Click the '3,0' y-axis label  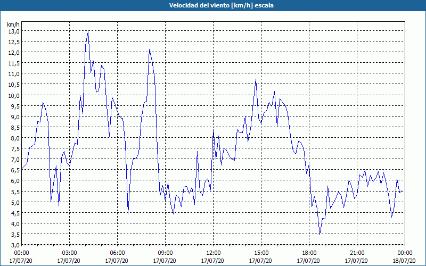pyautogui.click(x=15, y=245)
